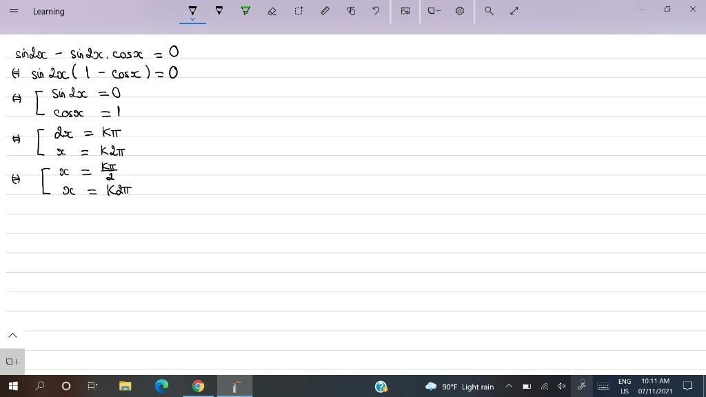The image size is (706, 397).
Task: Open the 90°F Light rain weather widget
Action: click(x=459, y=387)
